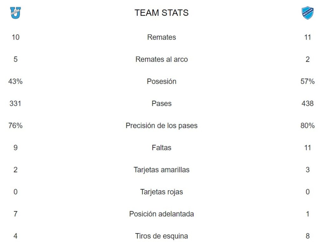Select the Pases stat label
The height and width of the screenshot is (242, 326).
(161, 104)
